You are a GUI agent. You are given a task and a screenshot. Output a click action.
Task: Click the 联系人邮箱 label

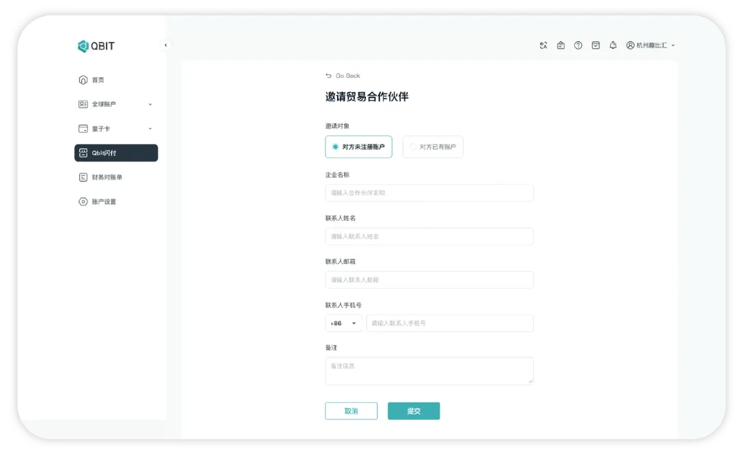(x=341, y=261)
